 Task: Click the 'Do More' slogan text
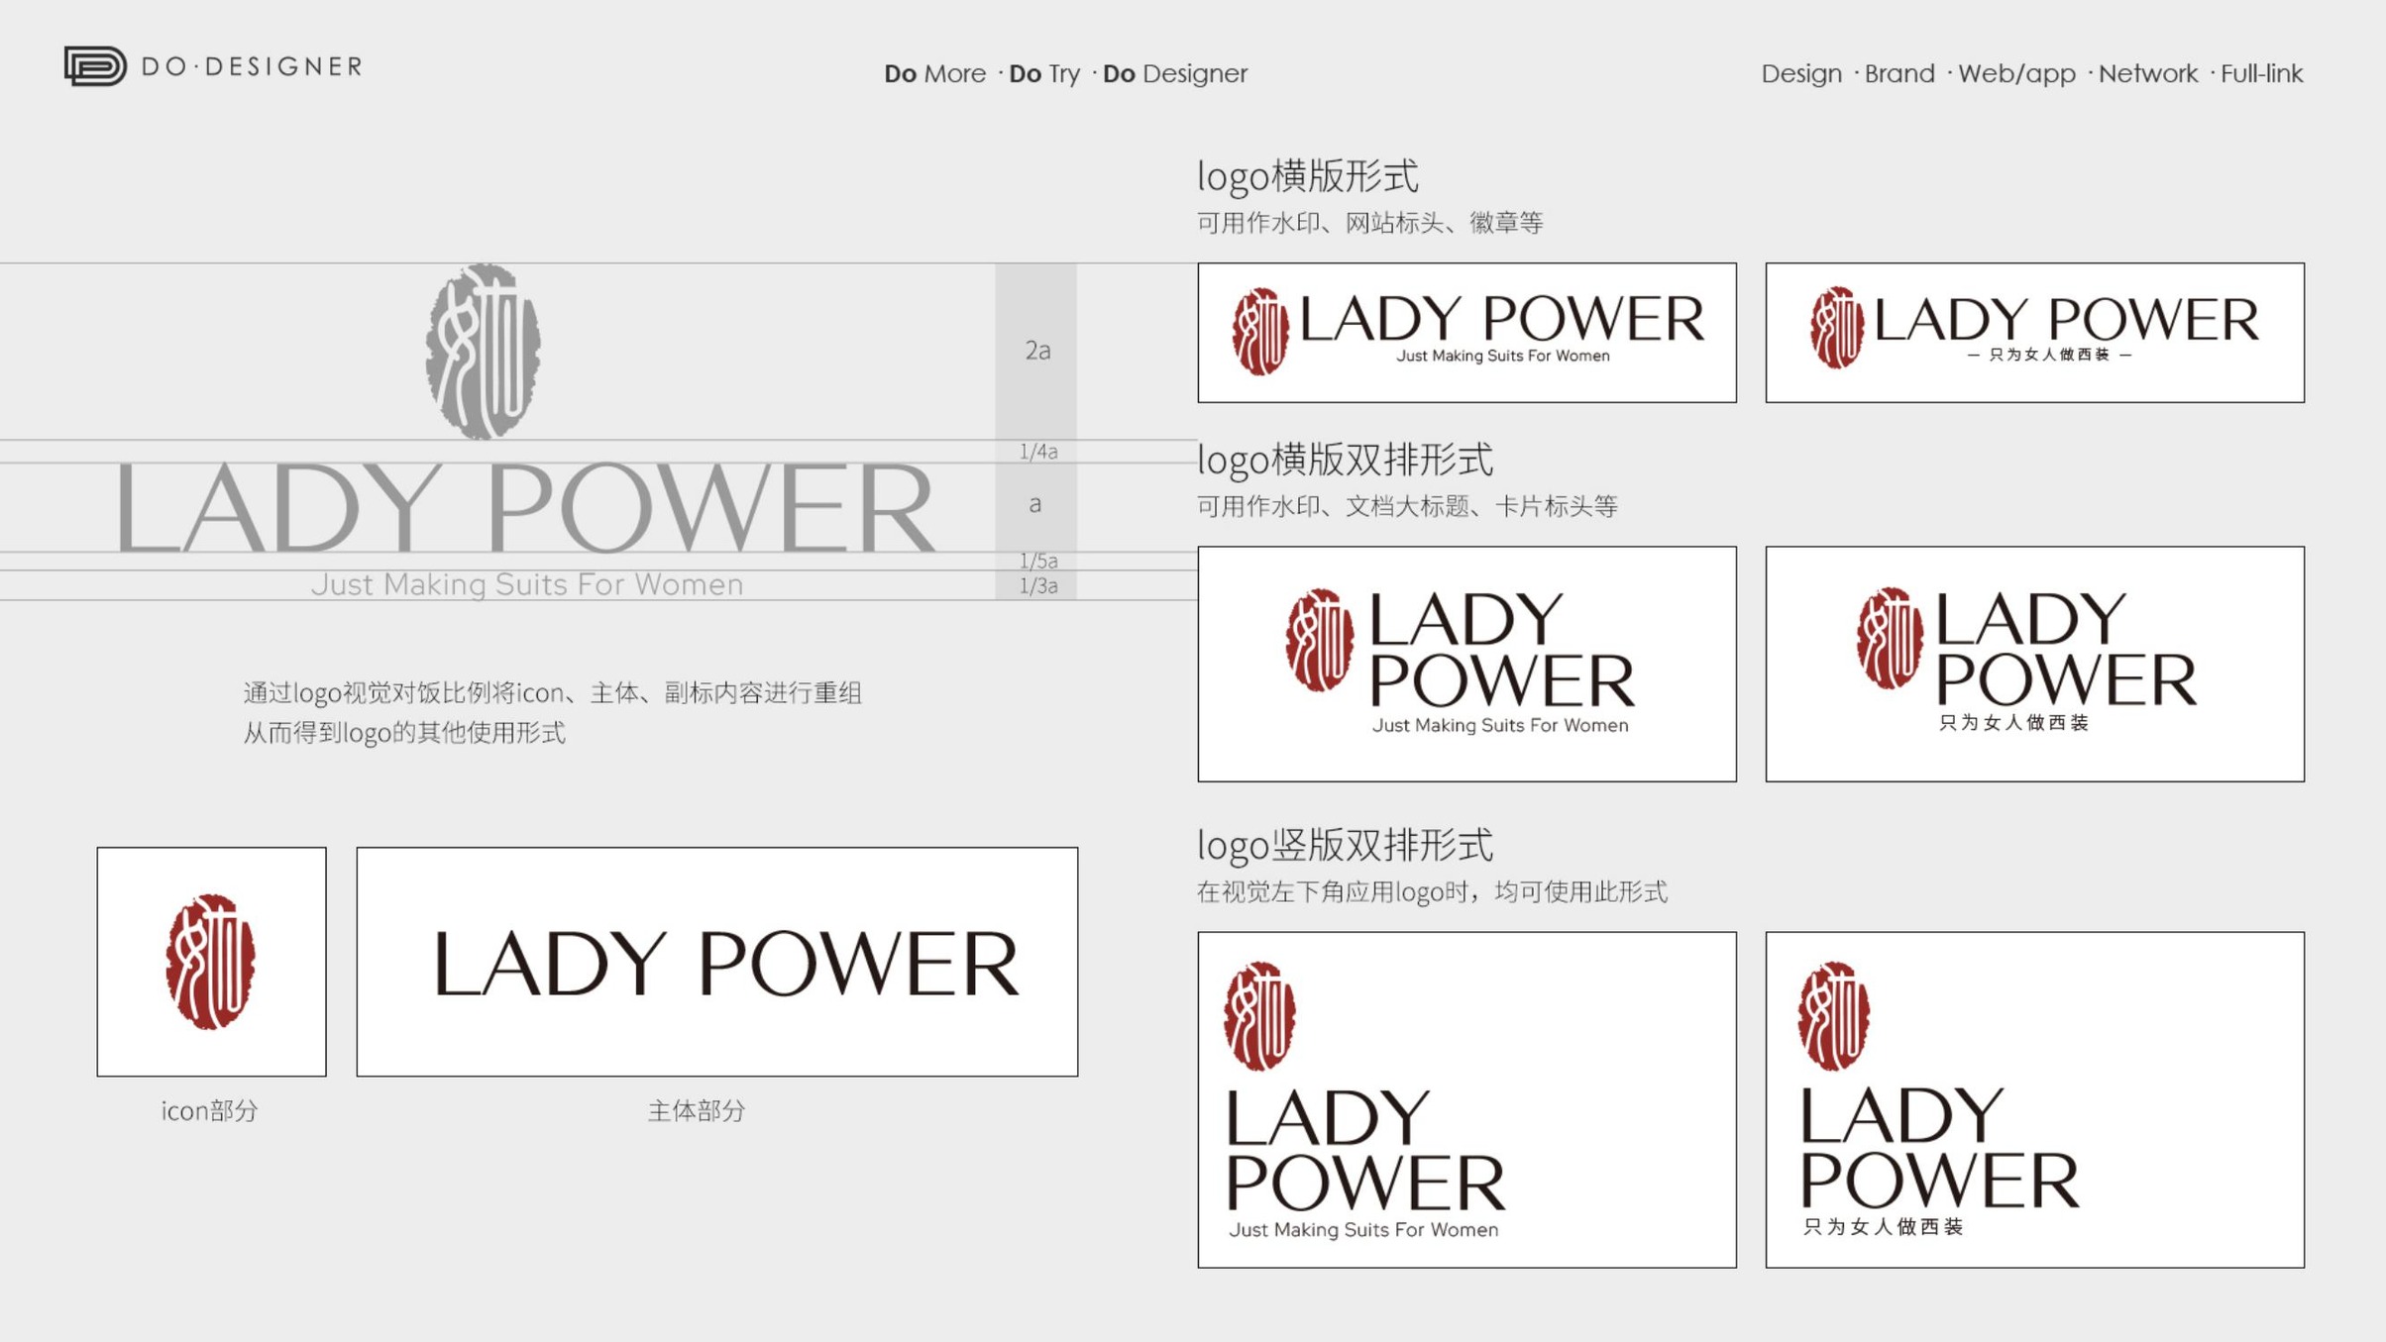tap(934, 73)
